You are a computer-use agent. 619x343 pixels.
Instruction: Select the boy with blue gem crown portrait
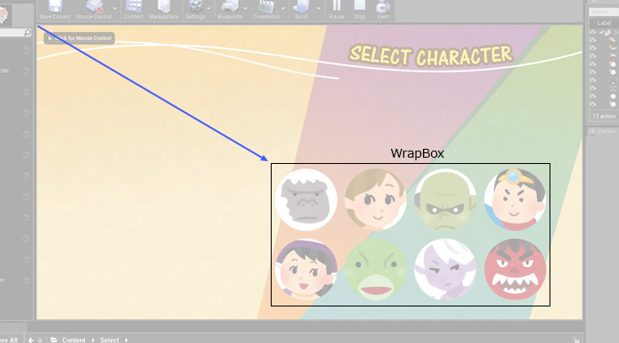(x=515, y=200)
